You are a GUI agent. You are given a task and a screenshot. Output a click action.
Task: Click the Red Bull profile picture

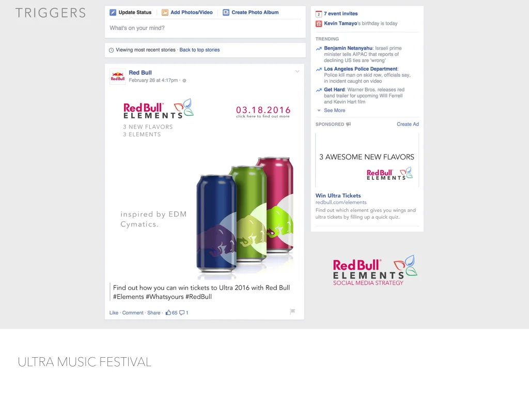pyautogui.click(x=117, y=77)
